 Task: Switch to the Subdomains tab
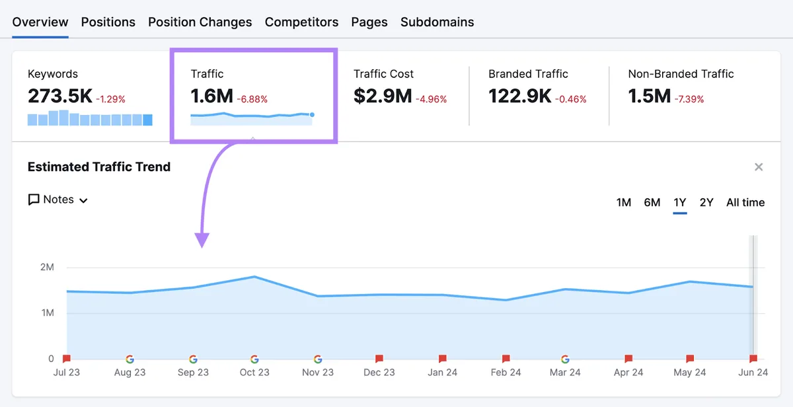(x=437, y=22)
